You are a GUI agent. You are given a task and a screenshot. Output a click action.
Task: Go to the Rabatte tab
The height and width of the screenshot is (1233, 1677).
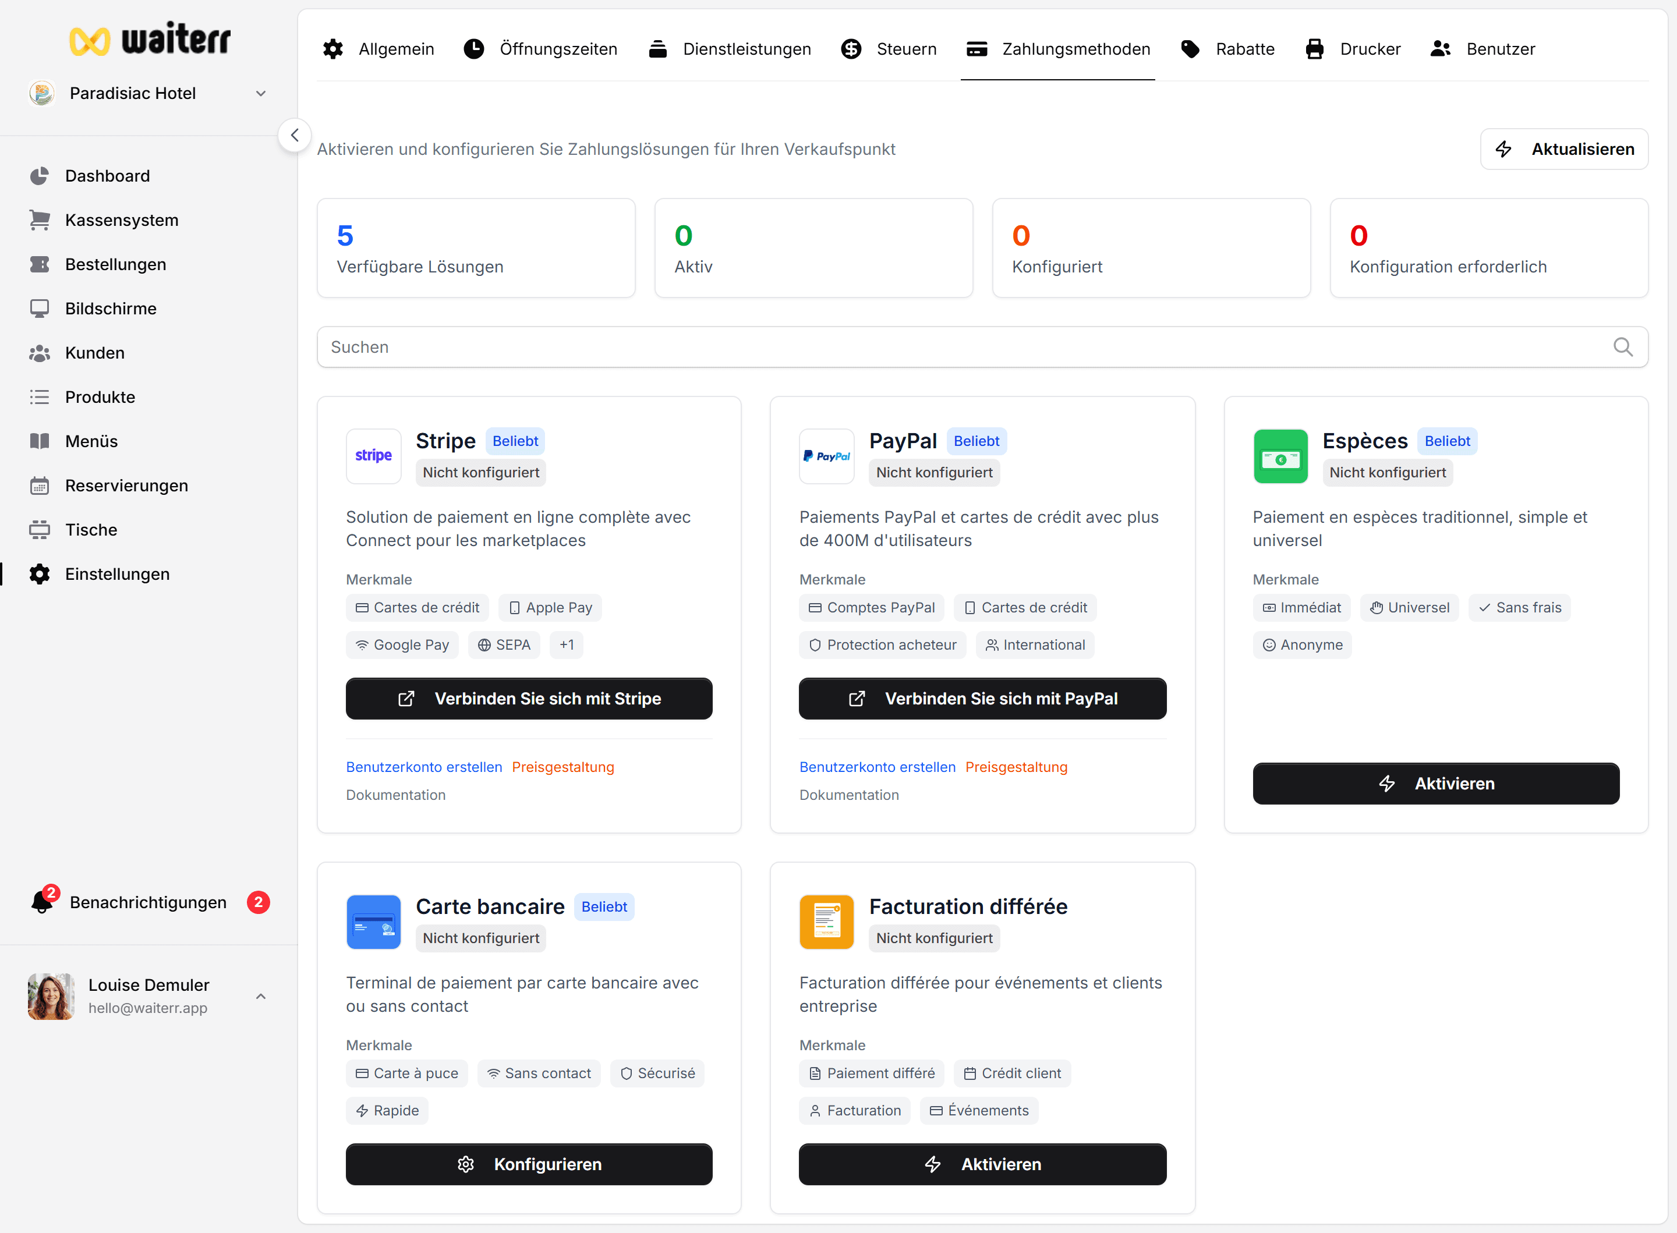1227,49
